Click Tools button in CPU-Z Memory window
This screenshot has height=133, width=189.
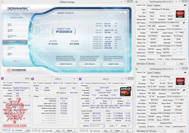click(x=58, y=130)
